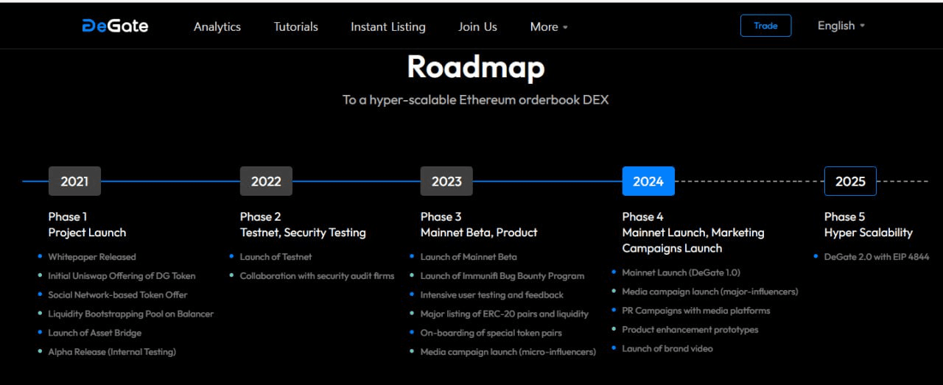Go to Instant Listing
The height and width of the screenshot is (385, 943).
(x=388, y=27)
